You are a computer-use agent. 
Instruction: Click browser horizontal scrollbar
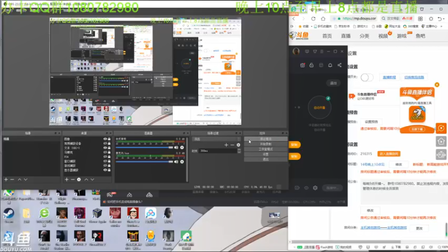345,242
